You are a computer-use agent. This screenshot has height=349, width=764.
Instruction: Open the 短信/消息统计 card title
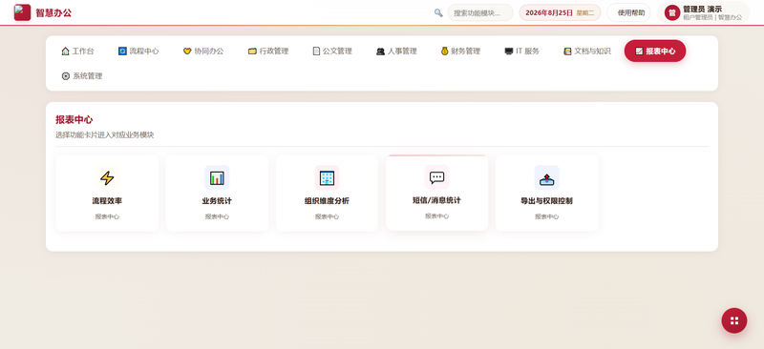437,200
